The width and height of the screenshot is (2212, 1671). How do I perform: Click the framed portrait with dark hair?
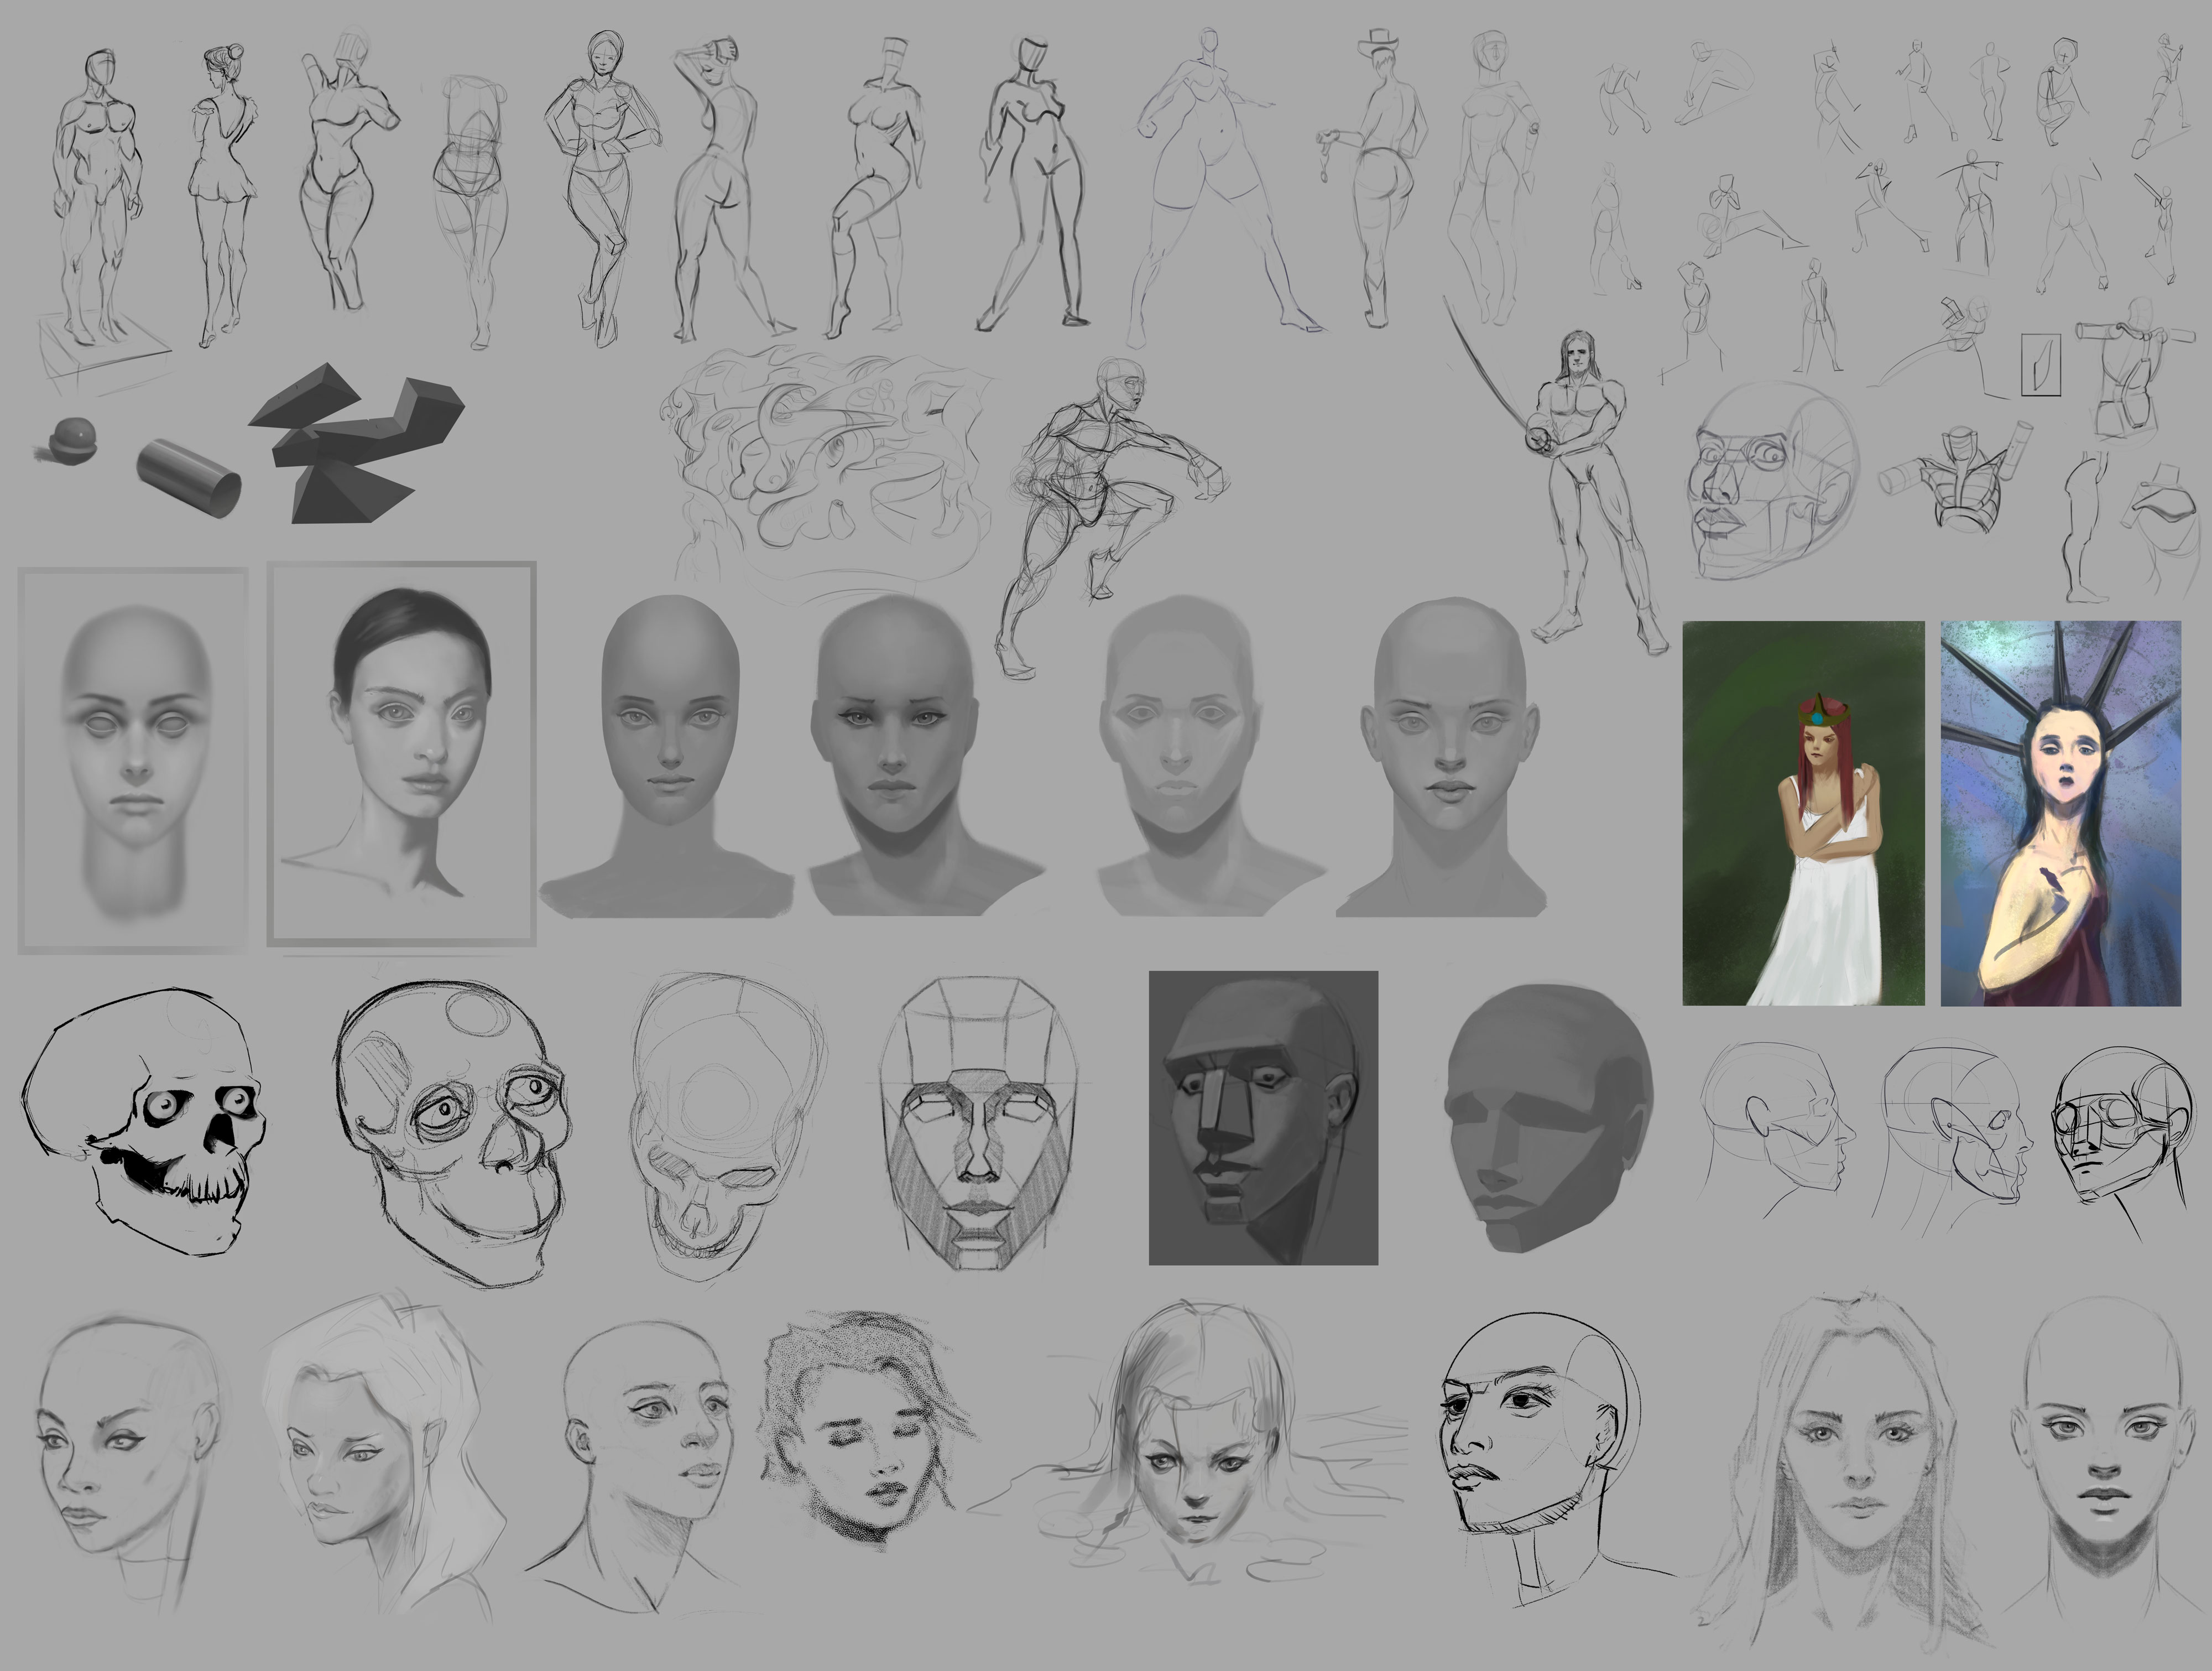pyautogui.click(x=402, y=754)
